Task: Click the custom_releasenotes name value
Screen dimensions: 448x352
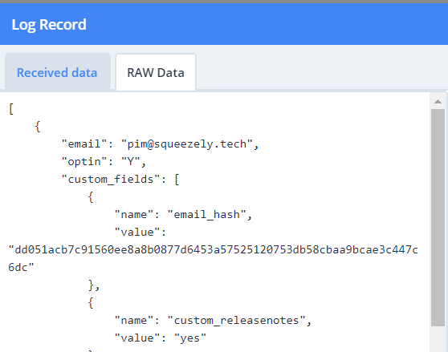Action: (x=237, y=321)
